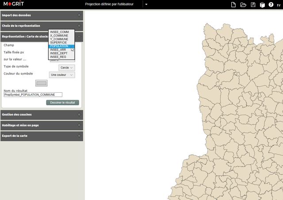Open the Une couleur dropdown
The height and width of the screenshot is (200, 283).
click(62, 75)
